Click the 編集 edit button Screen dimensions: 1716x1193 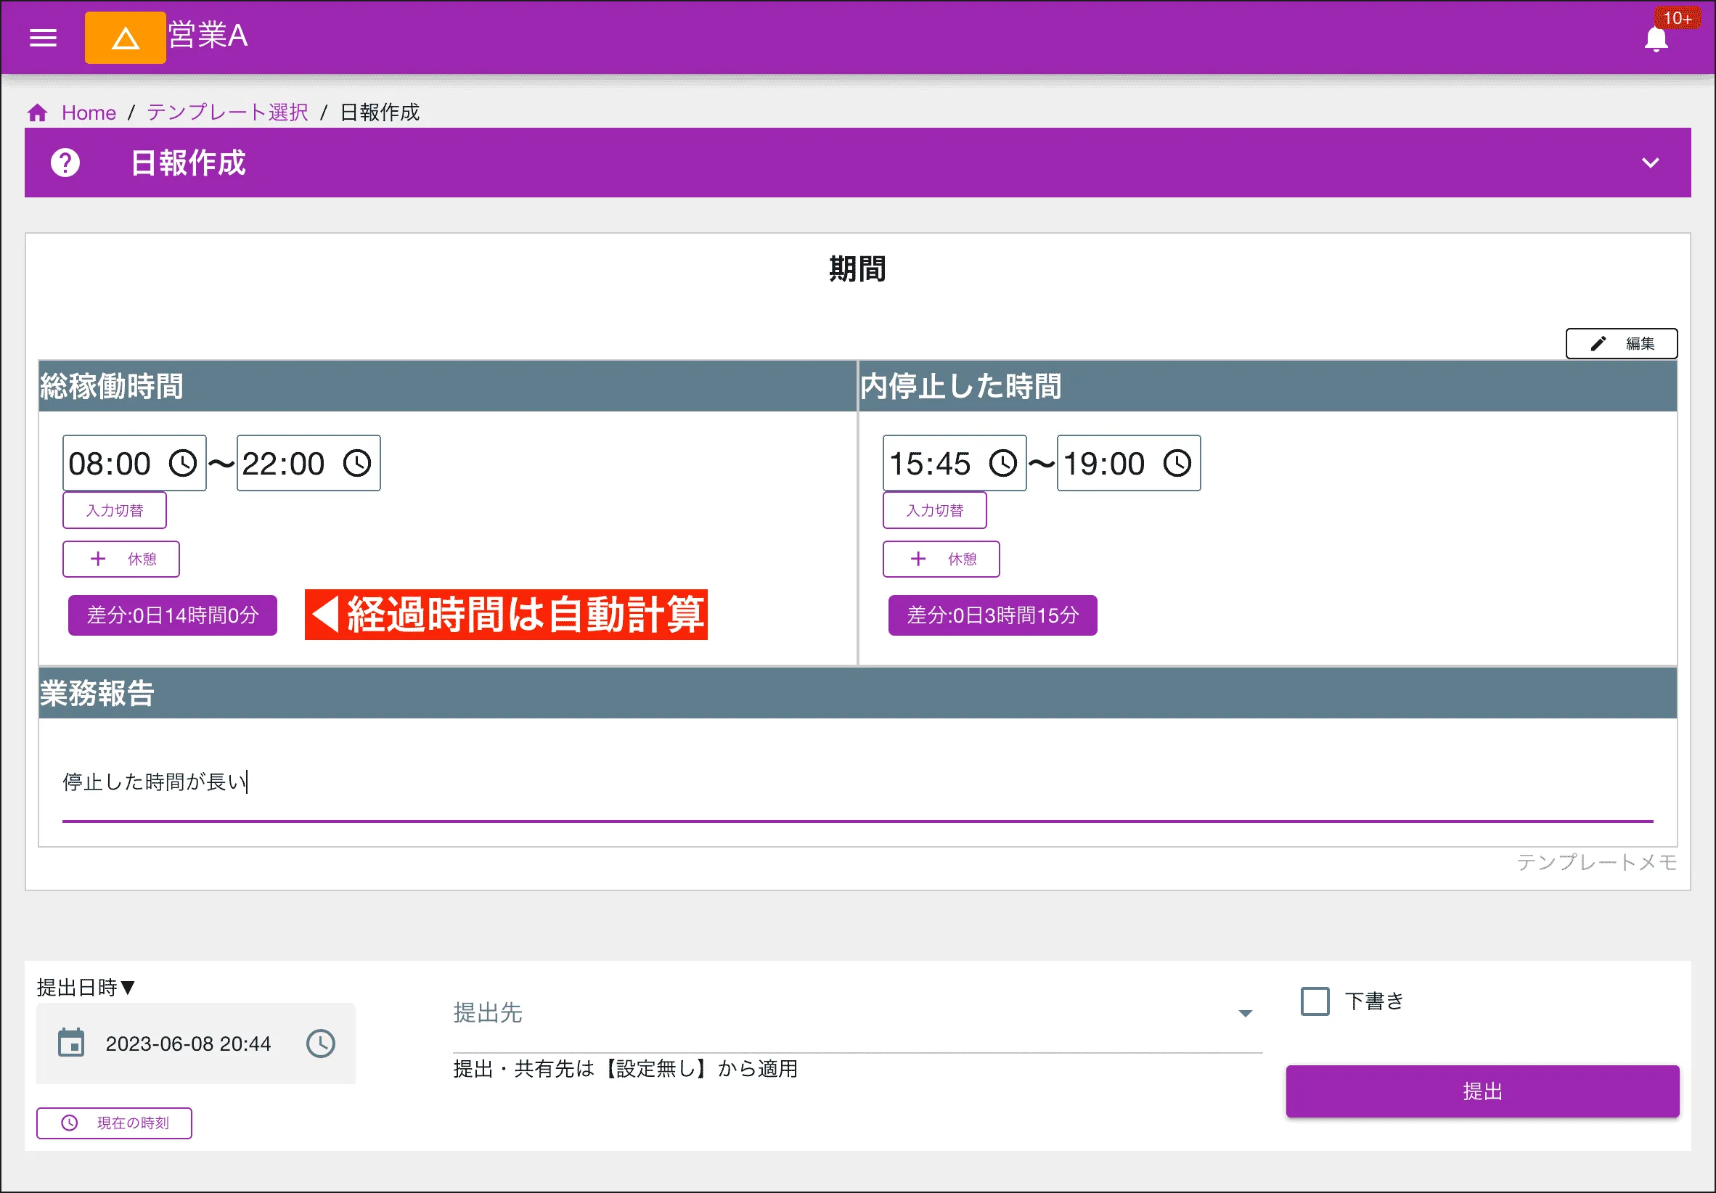click(1621, 344)
